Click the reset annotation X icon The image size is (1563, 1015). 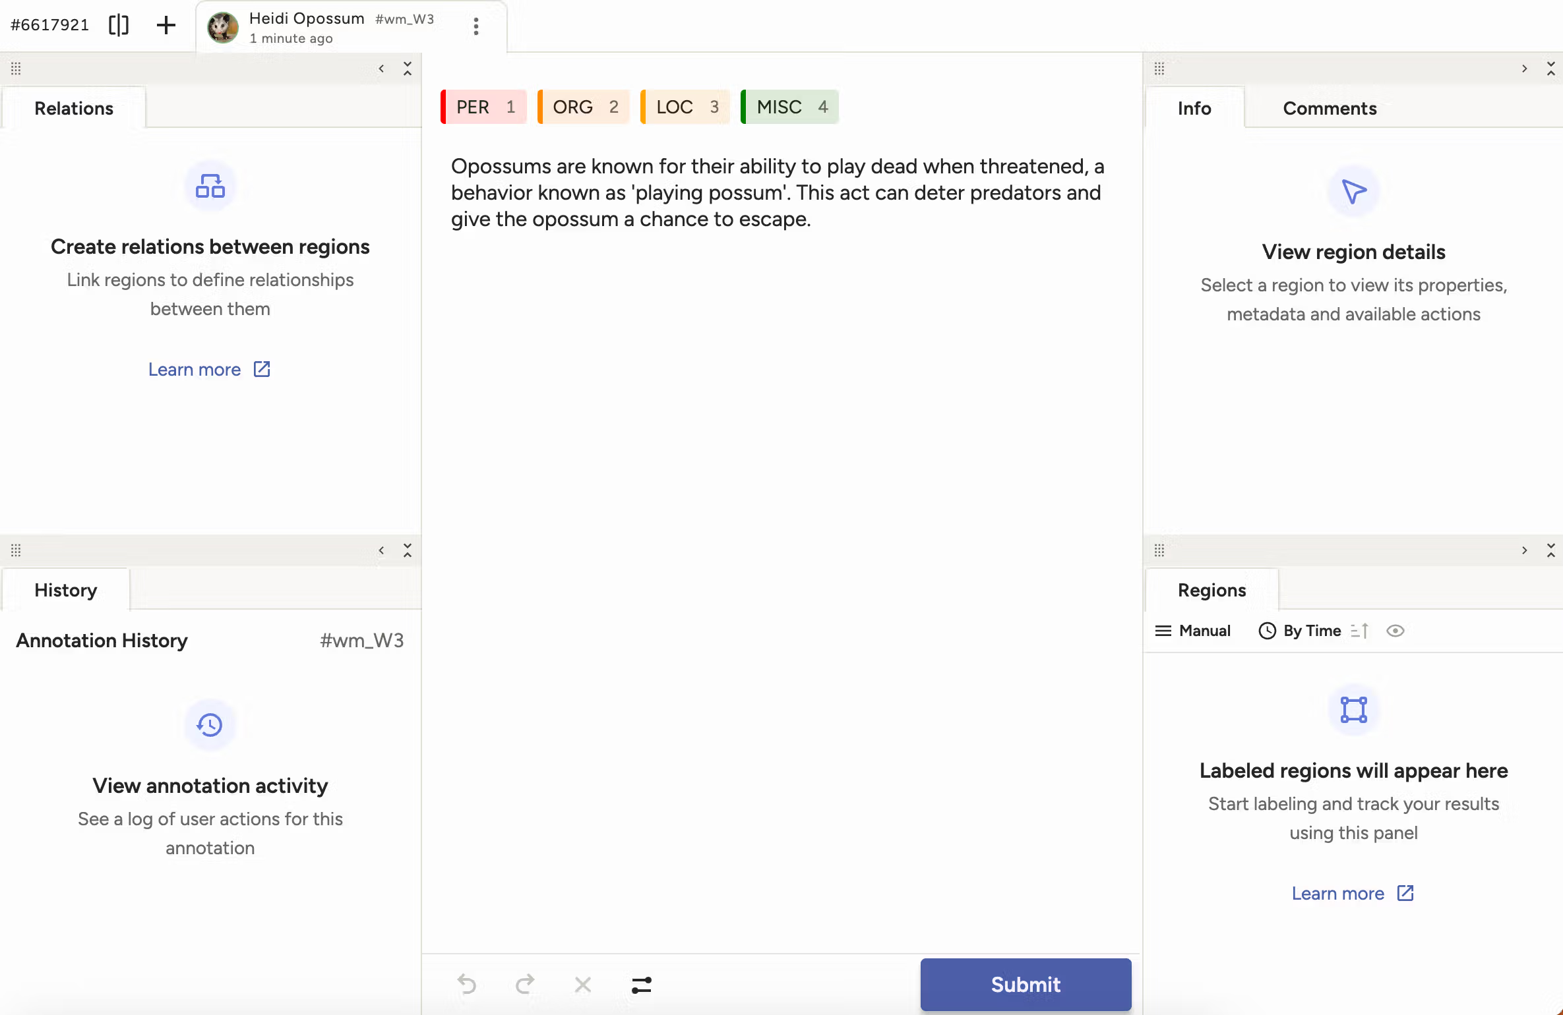583,984
